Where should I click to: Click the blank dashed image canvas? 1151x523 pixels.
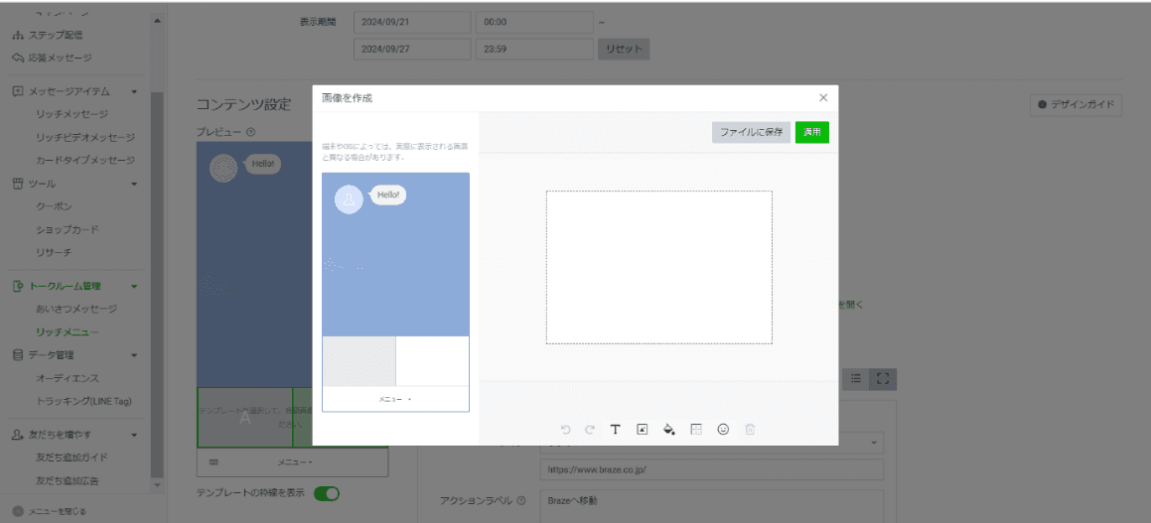tap(658, 267)
